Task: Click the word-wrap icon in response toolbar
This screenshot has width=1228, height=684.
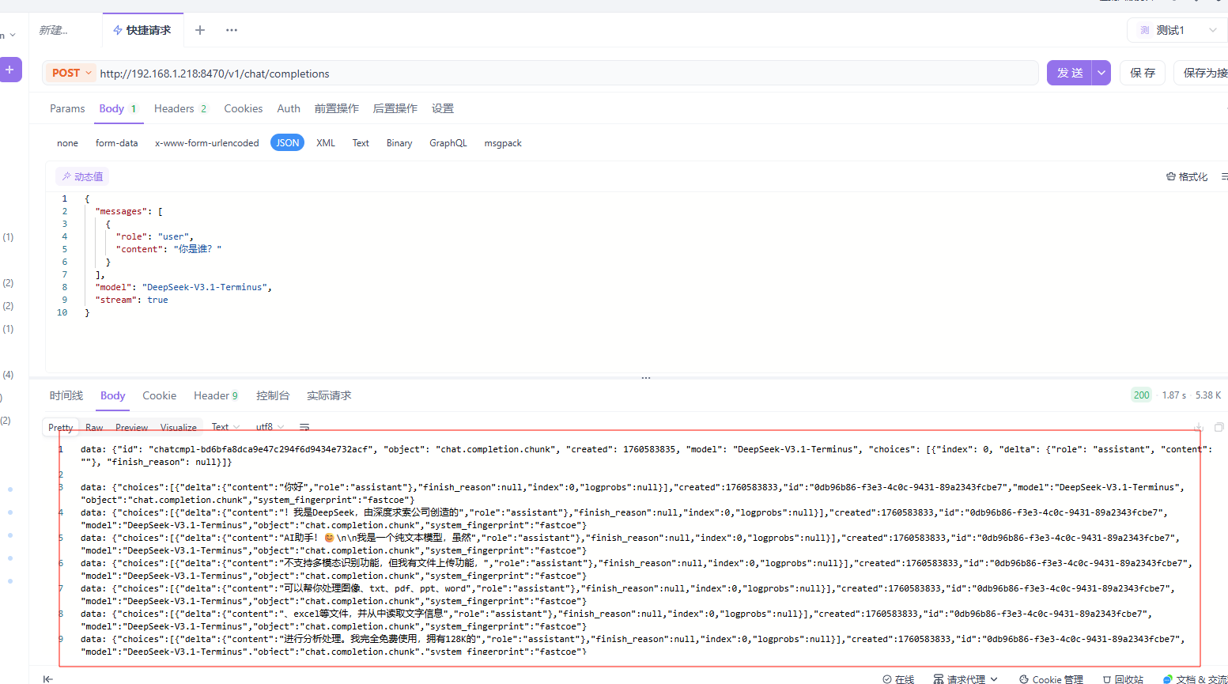Action: pos(304,427)
